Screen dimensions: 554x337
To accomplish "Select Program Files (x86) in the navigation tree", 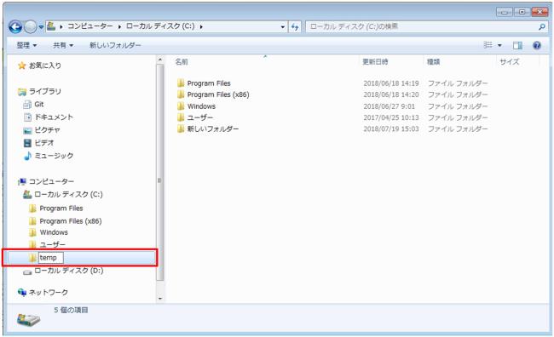I will point(71,221).
